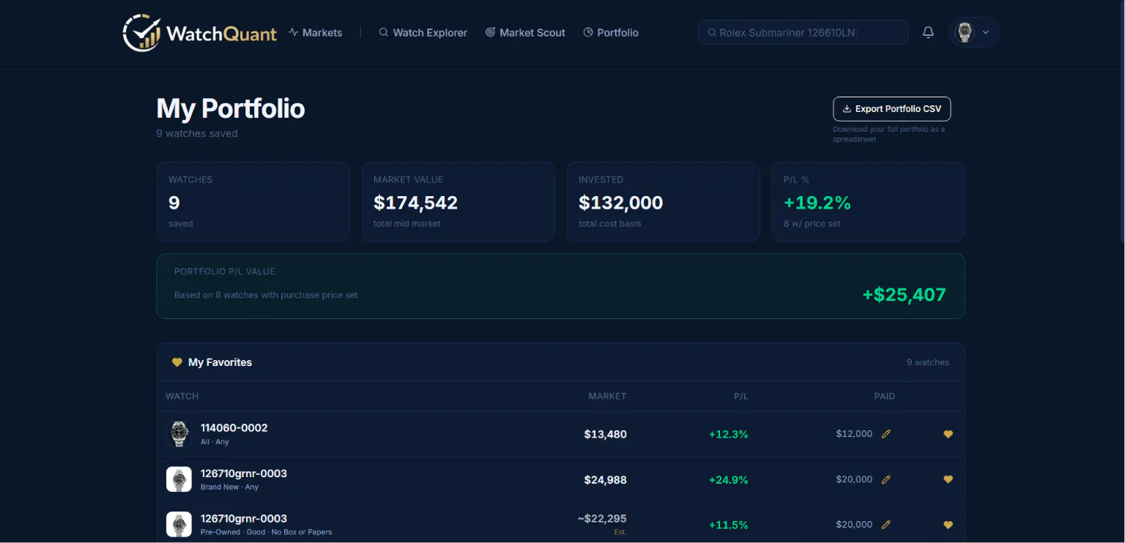
Task: Click the P/L column header
Action: point(741,396)
